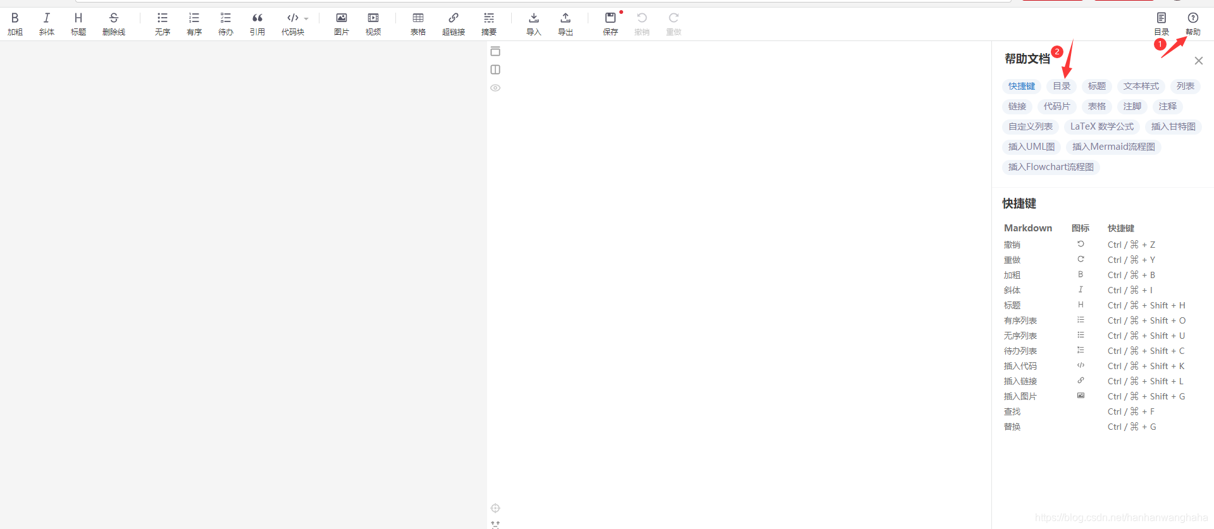Open the 代码片 help tag
This screenshot has height=529, width=1214.
(x=1057, y=106)
